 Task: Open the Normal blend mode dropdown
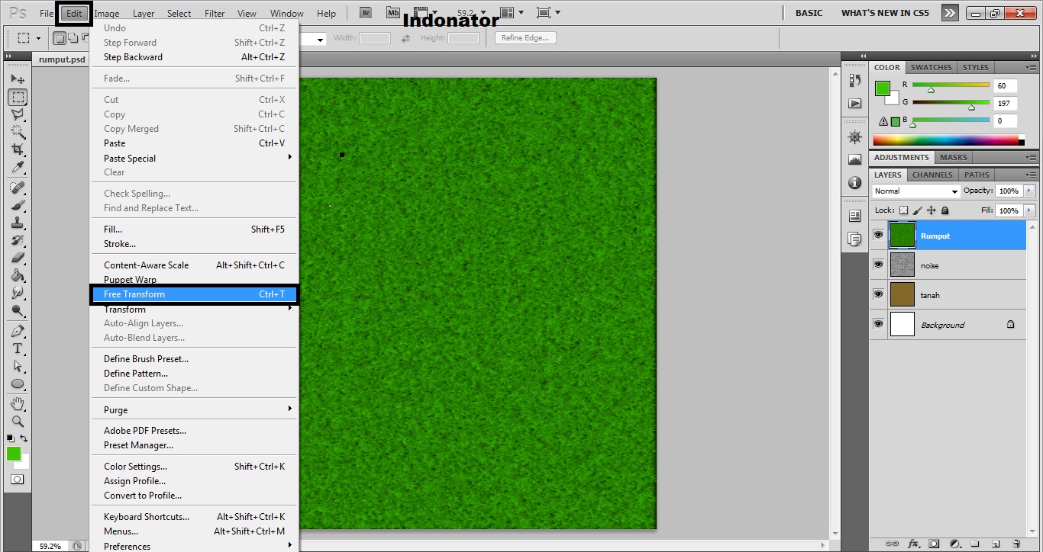[x=915, y=191]
